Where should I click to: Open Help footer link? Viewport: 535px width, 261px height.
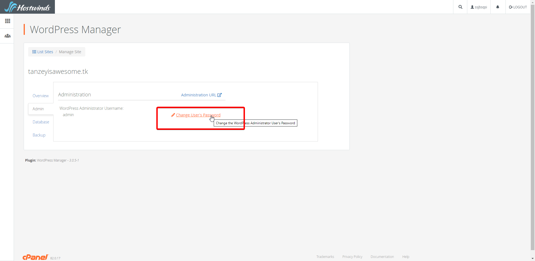(x=406, y=257)
